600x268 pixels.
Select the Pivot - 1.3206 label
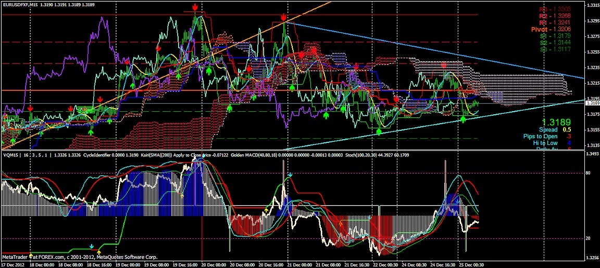point(543,30)
